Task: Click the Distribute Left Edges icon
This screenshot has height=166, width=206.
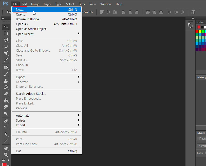Action: [x=169, y=12]
